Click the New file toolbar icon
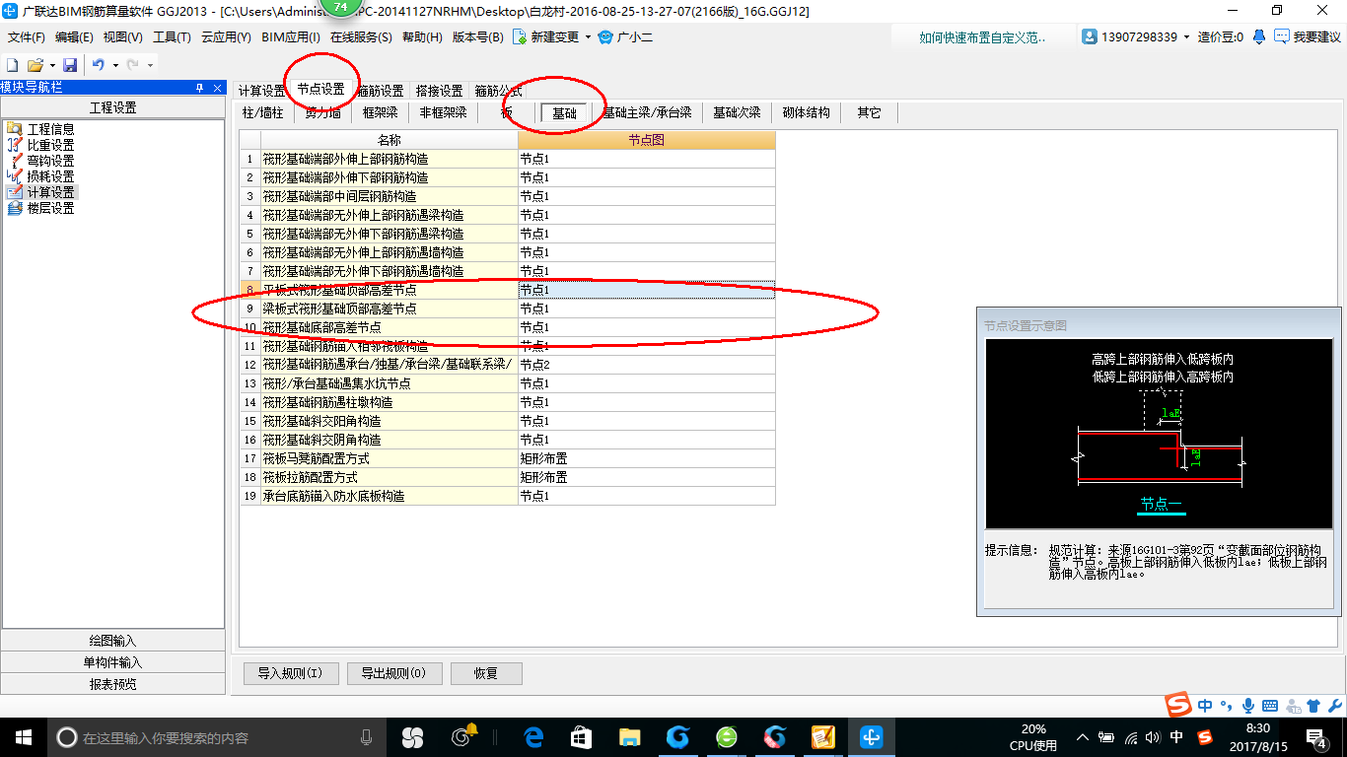Viewport: 1347px width, 757px height. click(x=12, y=64)
